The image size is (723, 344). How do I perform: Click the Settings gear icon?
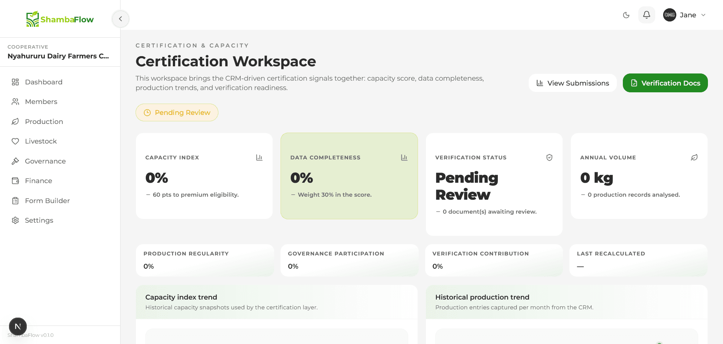point(15,220)
